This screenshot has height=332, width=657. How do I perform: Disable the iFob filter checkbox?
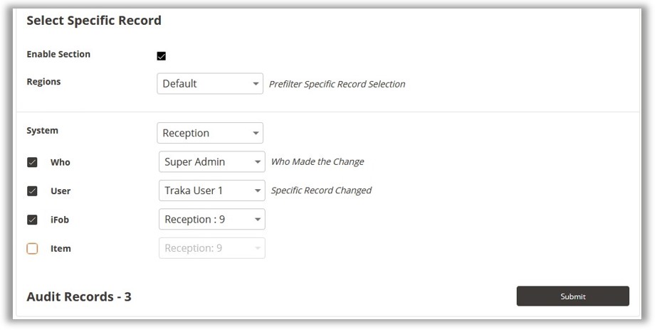point(32,220)
